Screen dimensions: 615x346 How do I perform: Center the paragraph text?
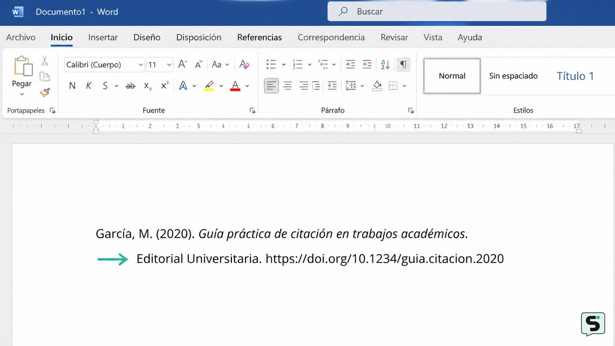[288, 85]
